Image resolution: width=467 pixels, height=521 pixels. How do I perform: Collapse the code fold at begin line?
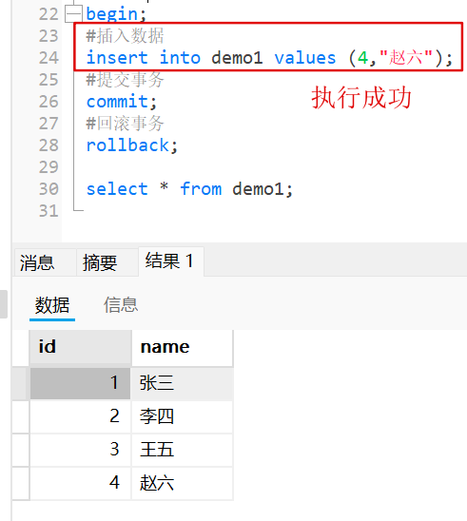pyautogui.click(x=73, y=14)
